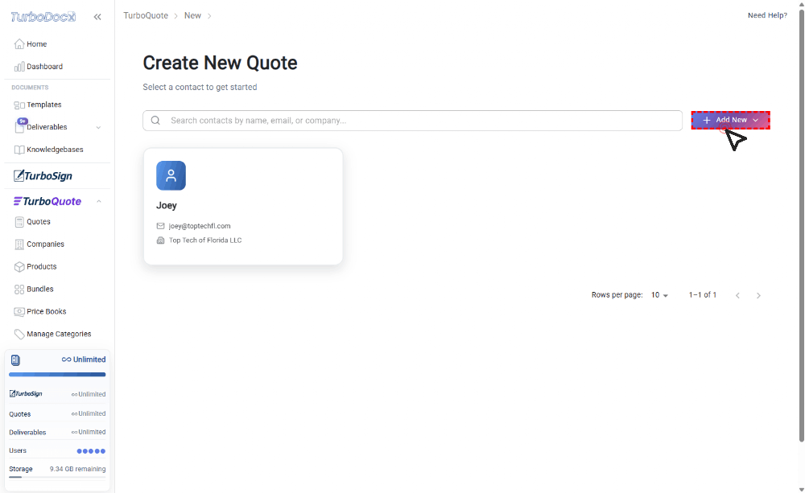Open the Price Books icon
The width and height of the screenshot is (805, 493).
[19, 311]
